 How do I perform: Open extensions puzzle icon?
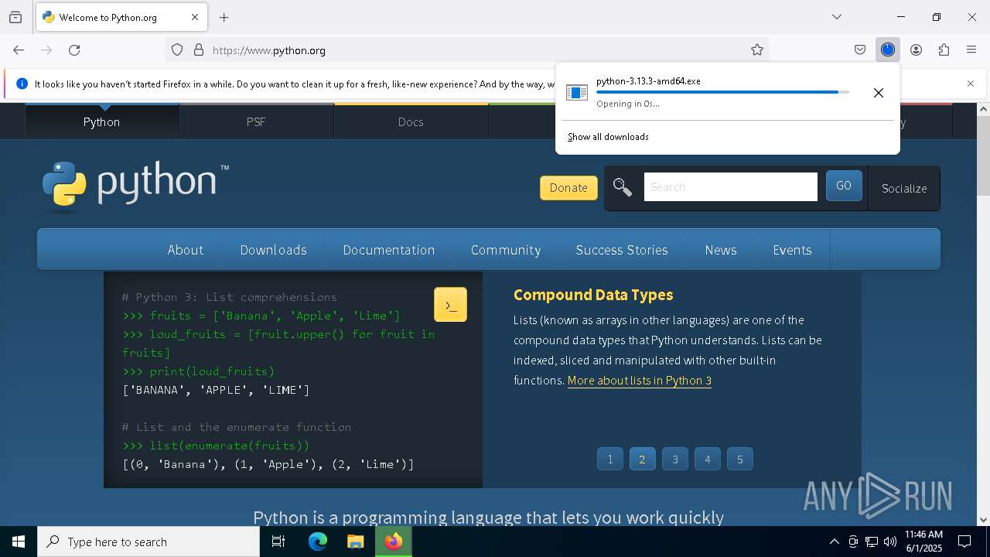[x=944, y=50]
